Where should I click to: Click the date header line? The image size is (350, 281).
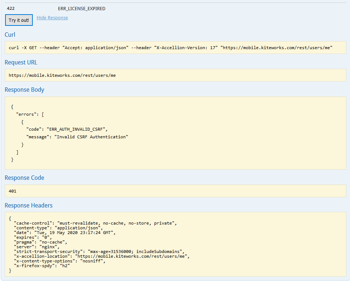tap(64, 233)
